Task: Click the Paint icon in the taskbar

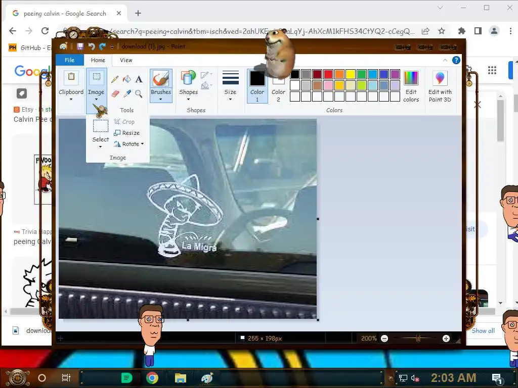Action: [207, 378]
